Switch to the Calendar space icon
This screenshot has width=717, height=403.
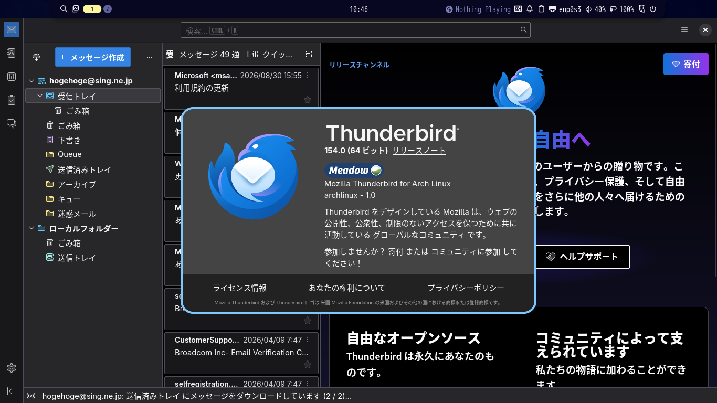coord(12,77)
